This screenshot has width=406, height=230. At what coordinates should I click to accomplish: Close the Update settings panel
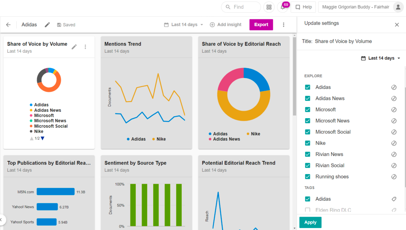pos(397,25)
